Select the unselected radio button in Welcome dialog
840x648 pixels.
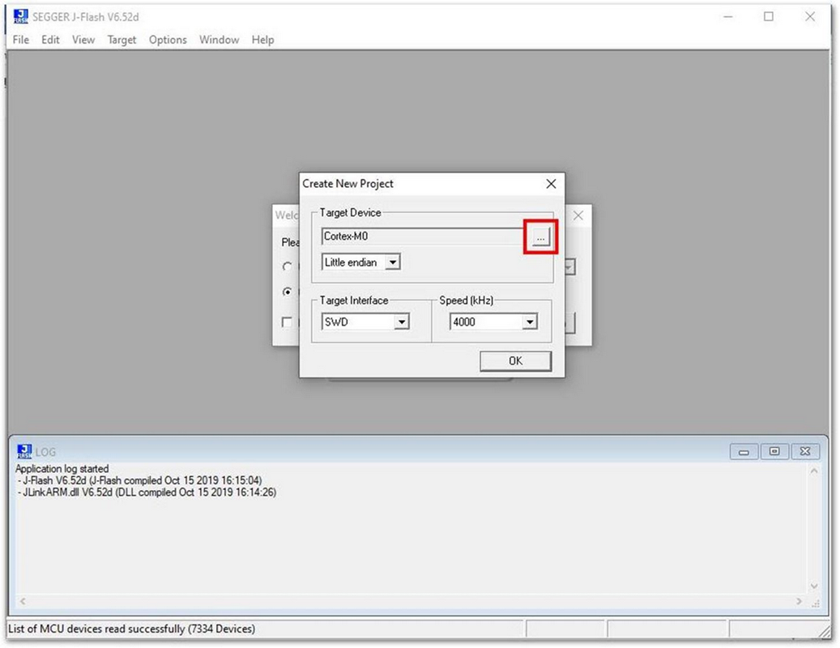tap(288, 266)
